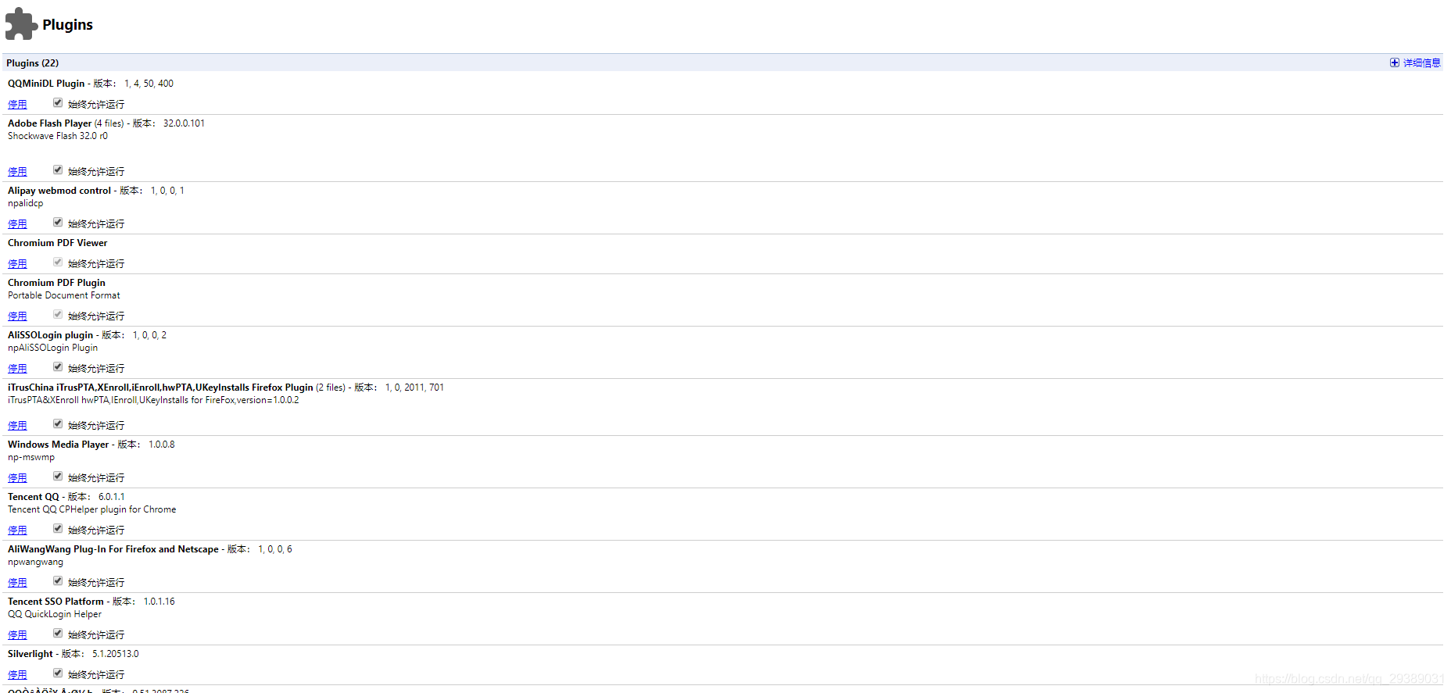1451x693 pixels.
Task: Click 'Shockwave Flash 32.0 r0' description
Action: (58, 136)
